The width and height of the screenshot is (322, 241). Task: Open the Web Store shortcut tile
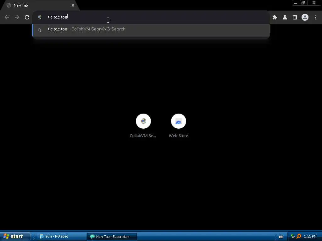(179, 121)
